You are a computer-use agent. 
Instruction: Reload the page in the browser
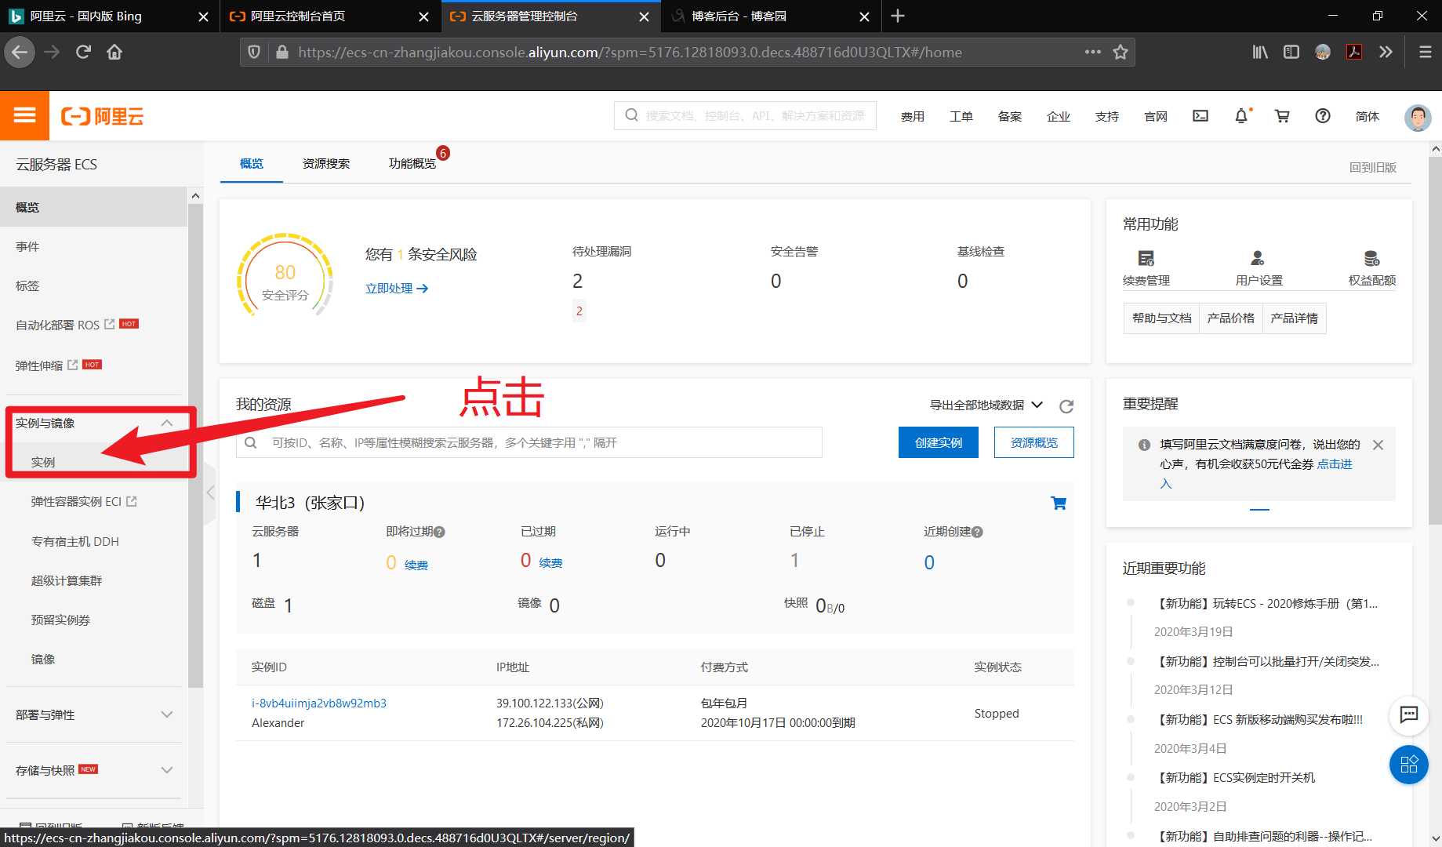point(83,53)
